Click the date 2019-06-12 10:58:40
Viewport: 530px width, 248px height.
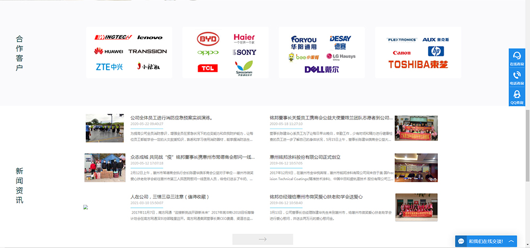point(286,203)
